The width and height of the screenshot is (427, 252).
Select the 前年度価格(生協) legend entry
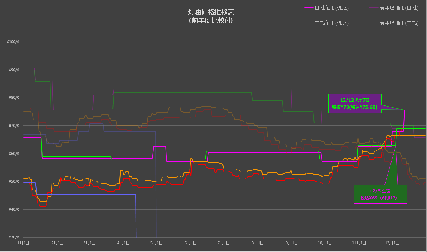399,23
